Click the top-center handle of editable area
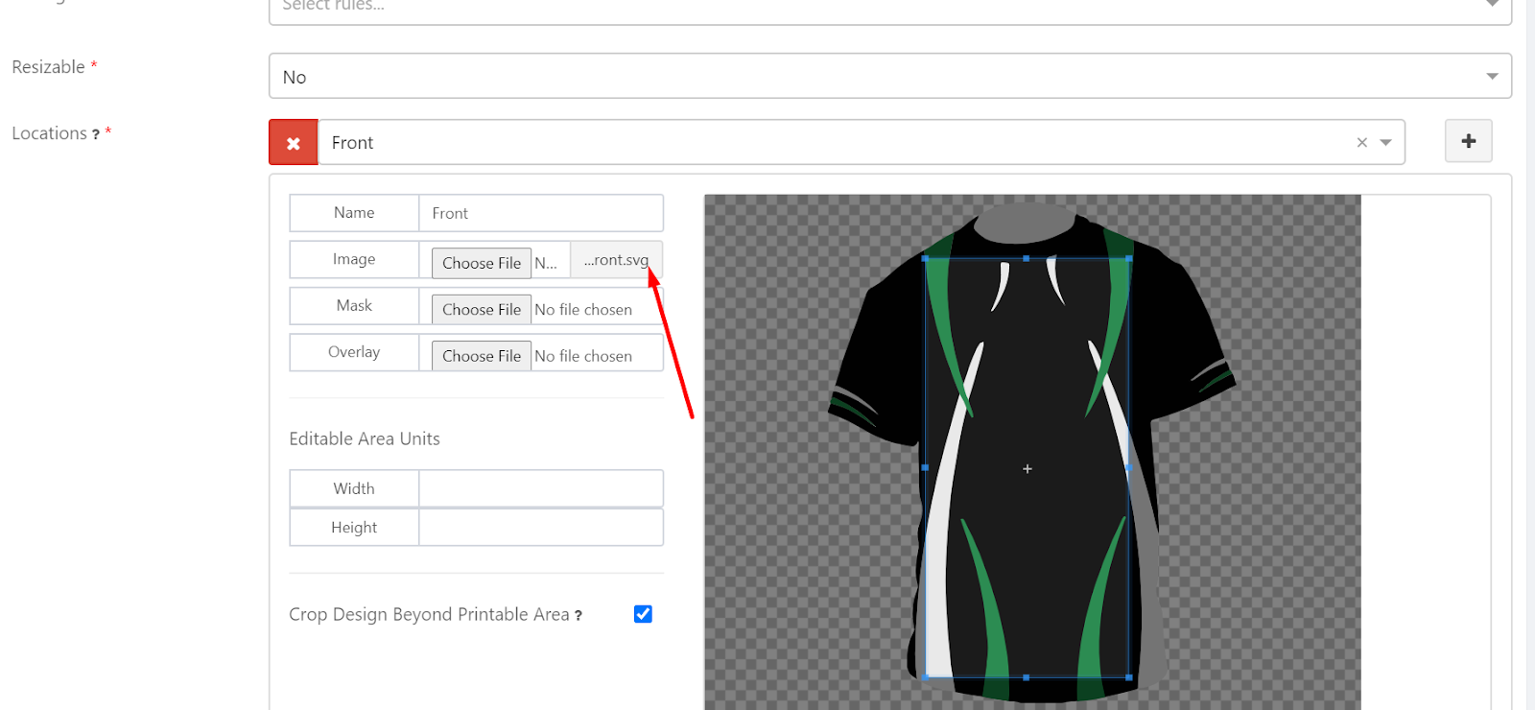 [x=1027, y=258]
